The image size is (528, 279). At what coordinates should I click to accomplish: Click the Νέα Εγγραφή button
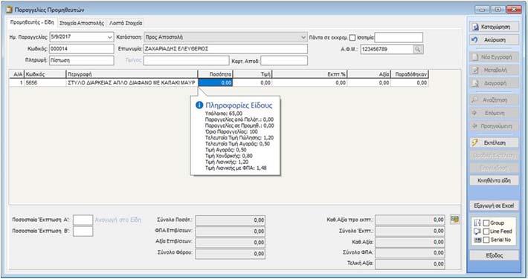coord(494,57)
